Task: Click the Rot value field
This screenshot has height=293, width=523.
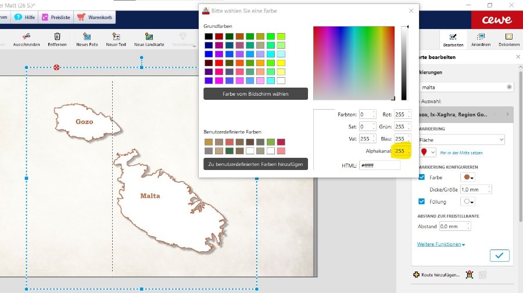Action: click(402, 114)
